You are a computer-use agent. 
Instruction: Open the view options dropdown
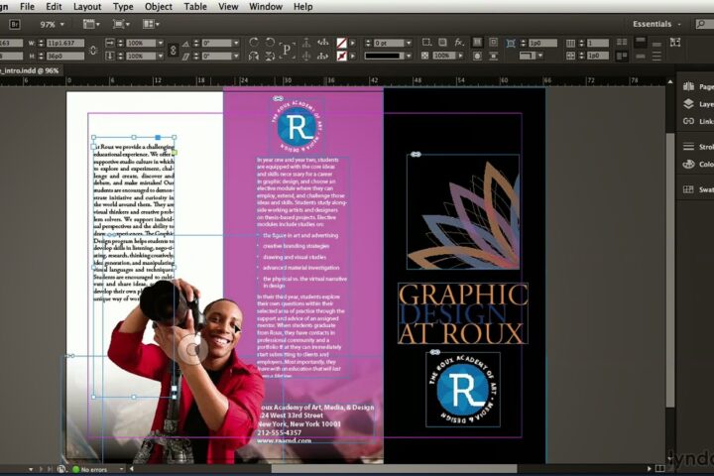tap(91, 24)
